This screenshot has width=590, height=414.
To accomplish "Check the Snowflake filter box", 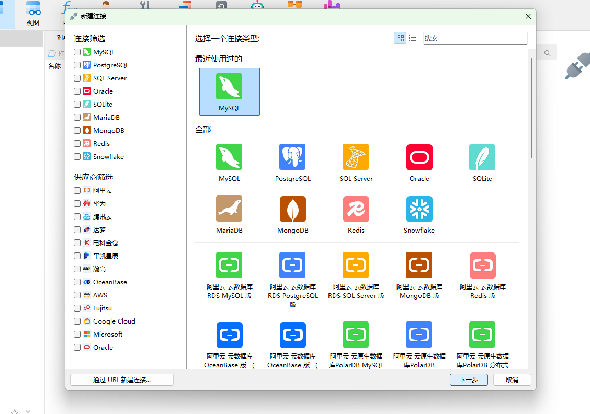I will point(77,156).
